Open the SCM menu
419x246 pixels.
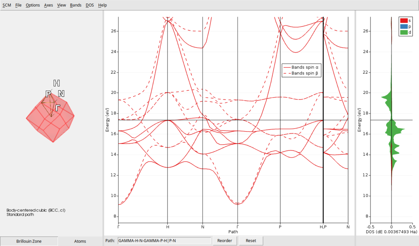point(6,5)
